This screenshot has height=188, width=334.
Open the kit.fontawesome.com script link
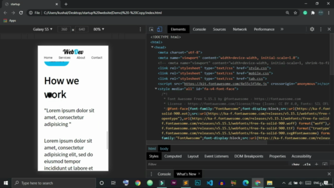click(x=225, y=84)
